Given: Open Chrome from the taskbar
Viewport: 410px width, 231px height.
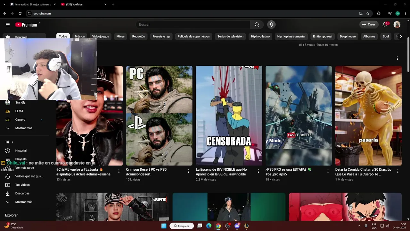Looking at the screenshot, I should 218,226.
